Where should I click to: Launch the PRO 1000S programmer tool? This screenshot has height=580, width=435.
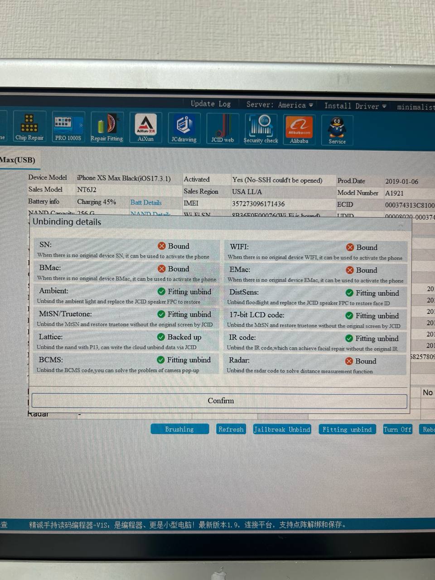(68, 128)
